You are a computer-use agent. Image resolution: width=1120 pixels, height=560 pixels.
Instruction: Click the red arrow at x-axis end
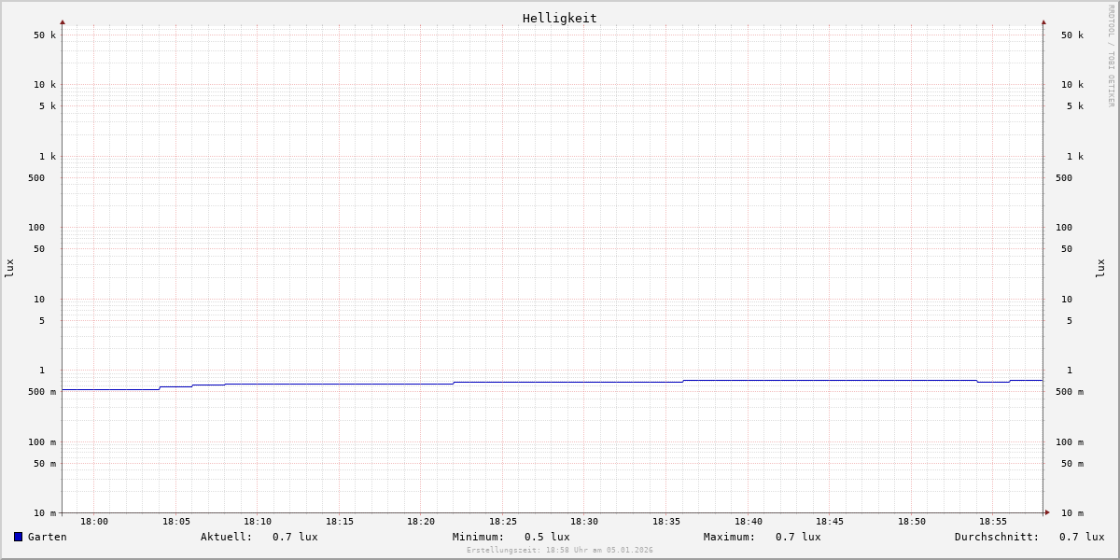pos(1047,512)
